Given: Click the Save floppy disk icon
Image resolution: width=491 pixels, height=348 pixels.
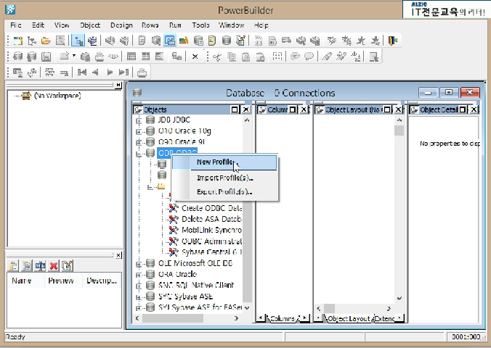Looking at the screenshot, I should click(46, 57).
